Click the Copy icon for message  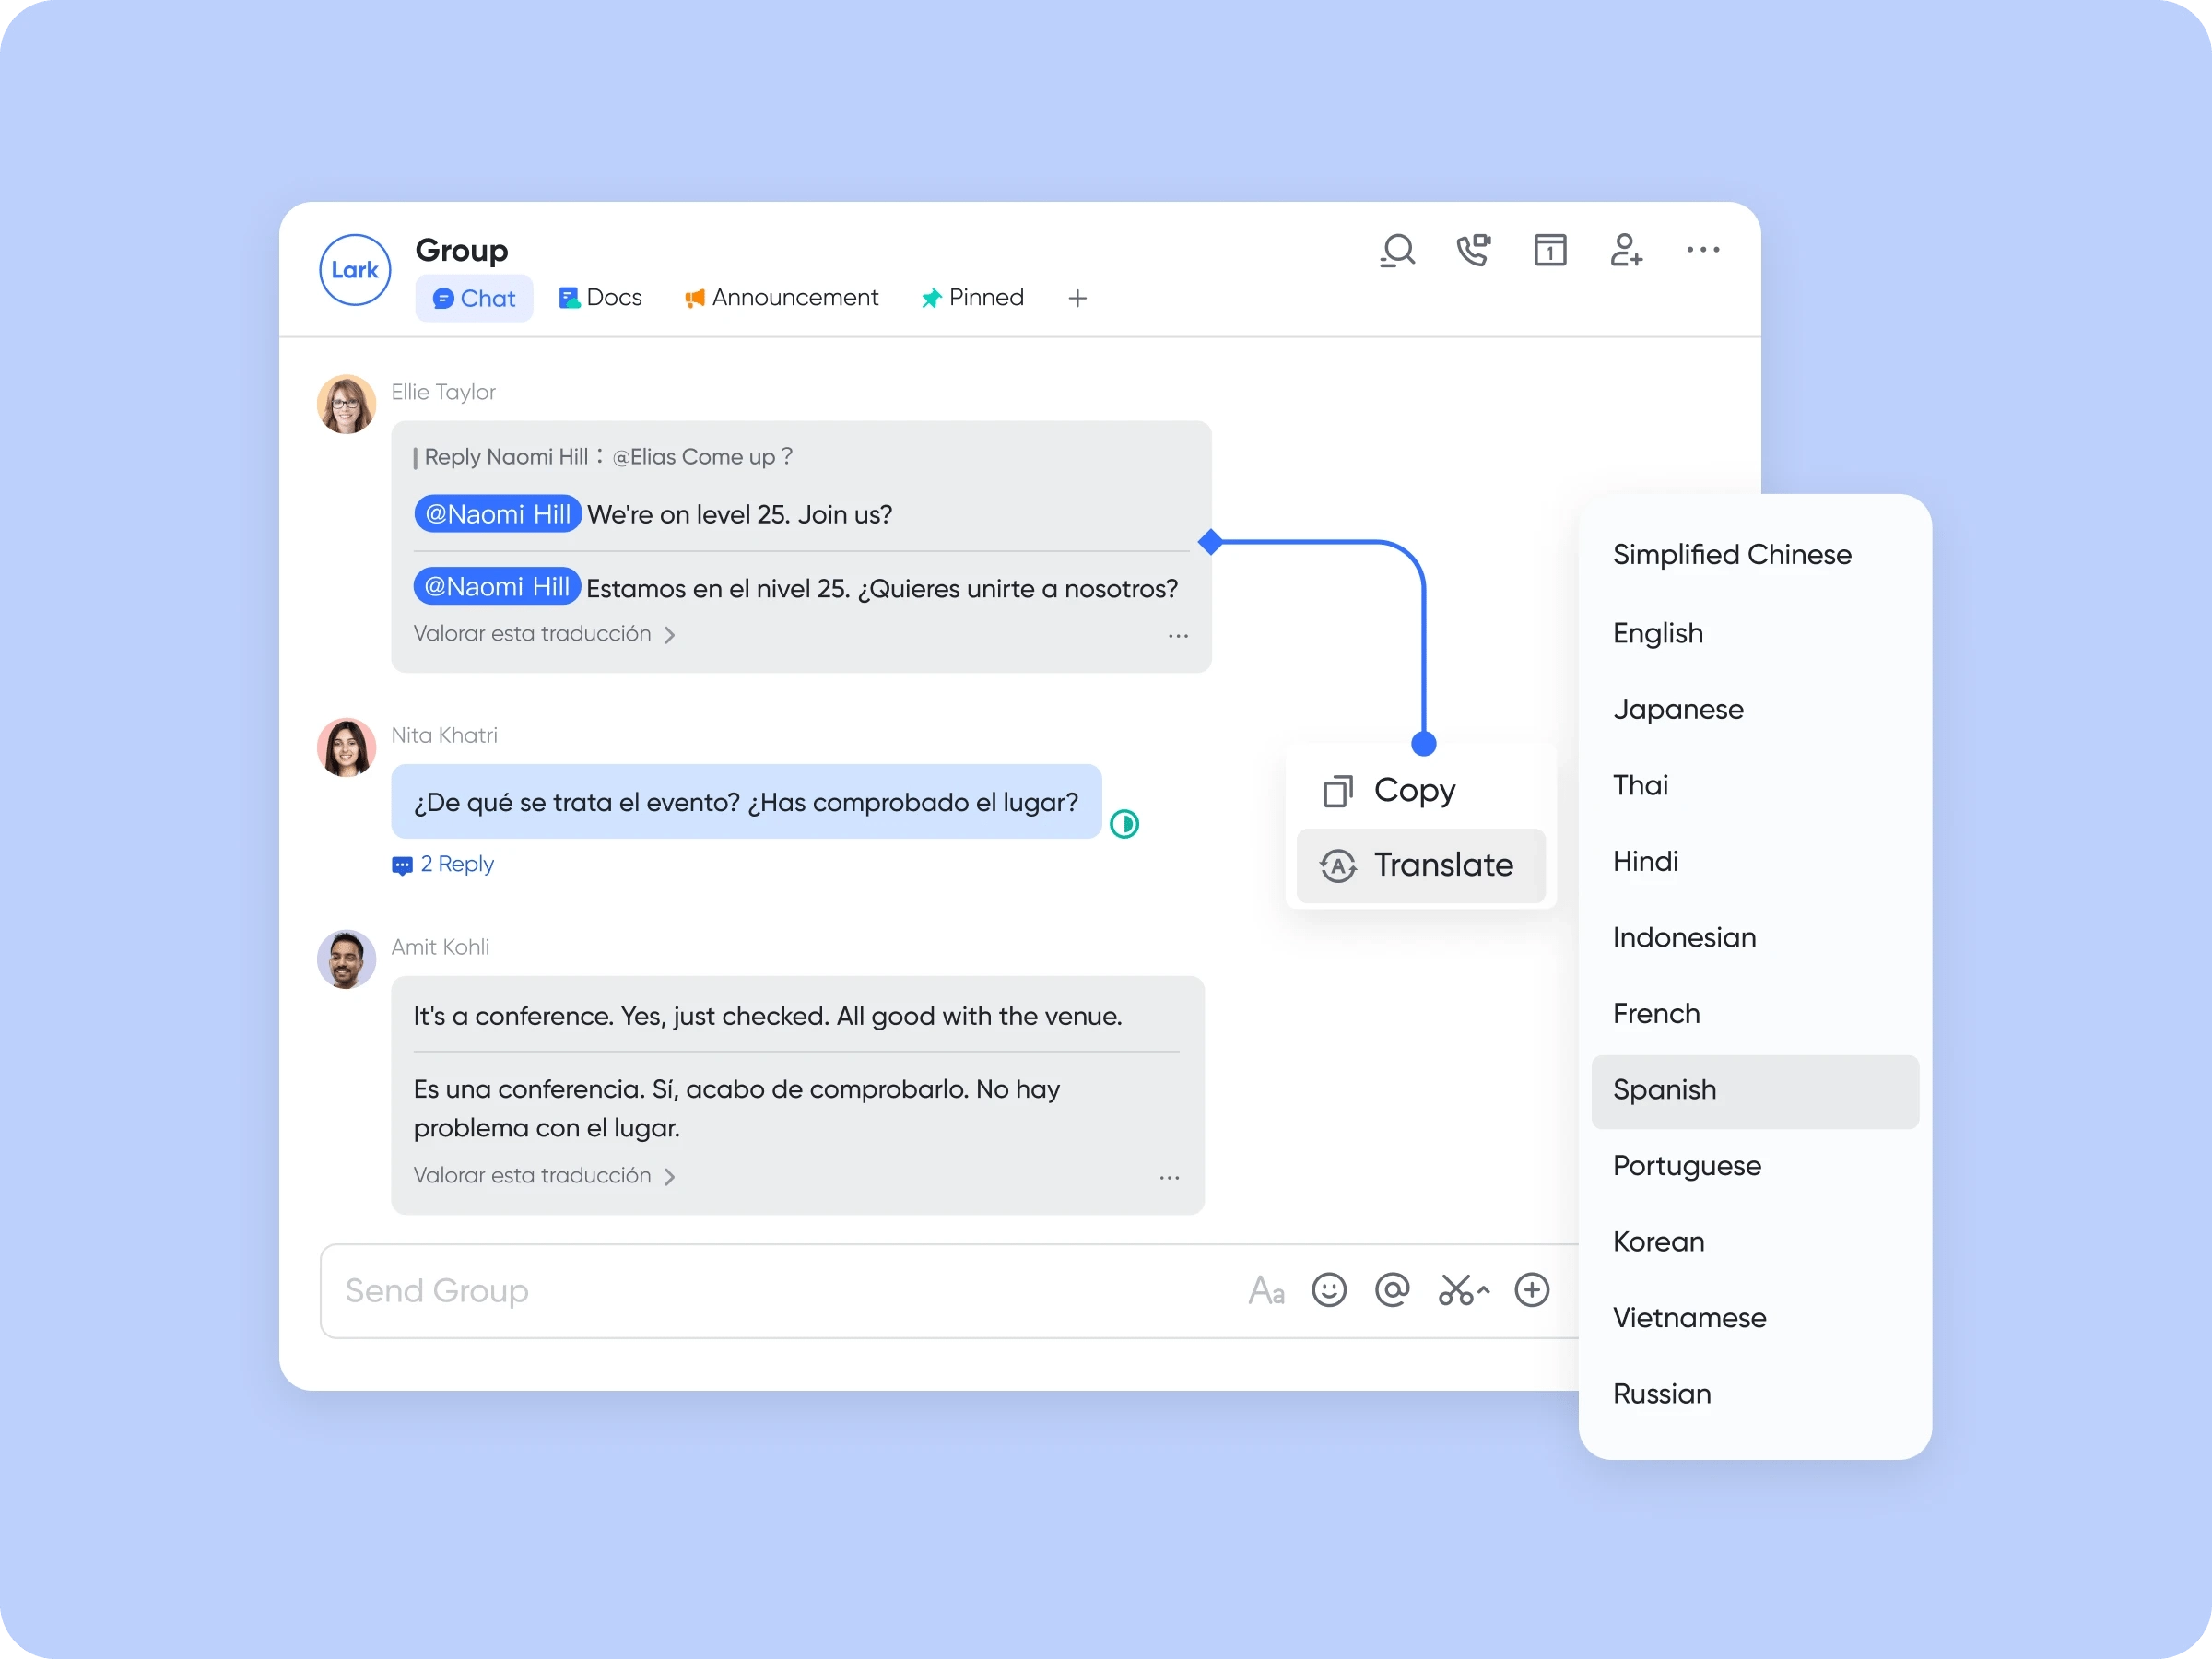(x=1337, y=790)
